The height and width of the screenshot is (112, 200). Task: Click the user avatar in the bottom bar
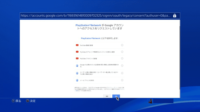point(150,101)
